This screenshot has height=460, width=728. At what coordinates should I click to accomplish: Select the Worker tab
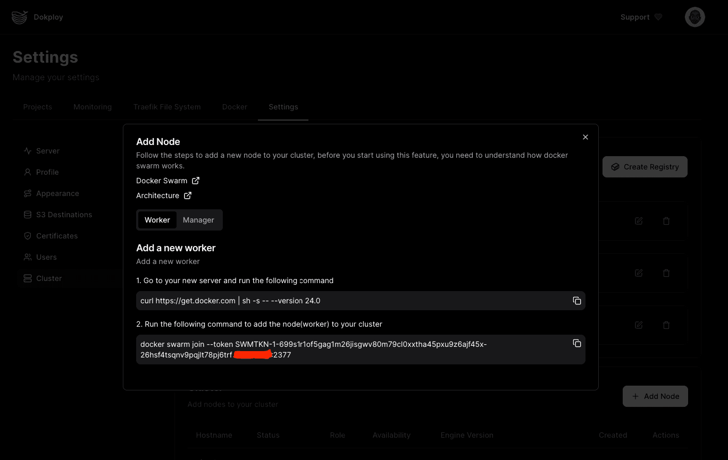click(157, 220)
